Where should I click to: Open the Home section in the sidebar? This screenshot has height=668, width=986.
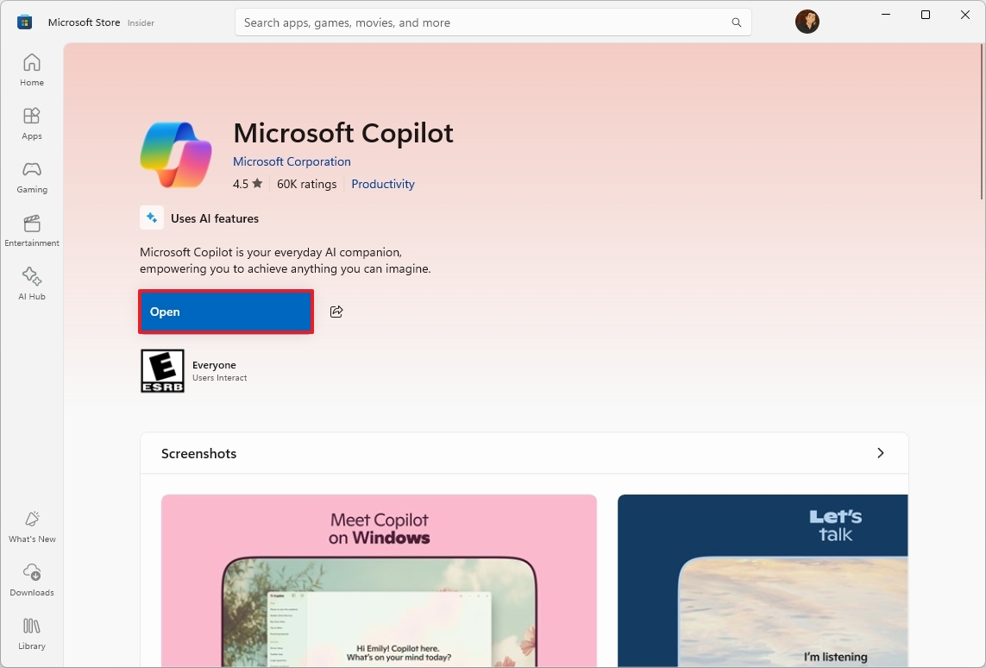[31, 69]
